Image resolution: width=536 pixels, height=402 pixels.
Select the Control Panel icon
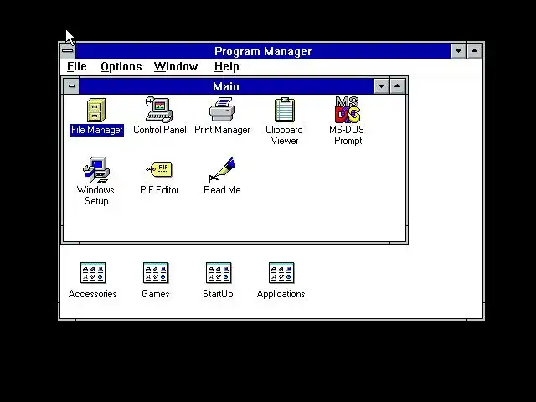coord(159,110)
